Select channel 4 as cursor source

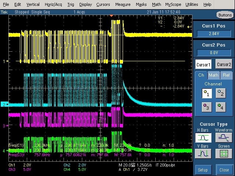click(221, 107)
